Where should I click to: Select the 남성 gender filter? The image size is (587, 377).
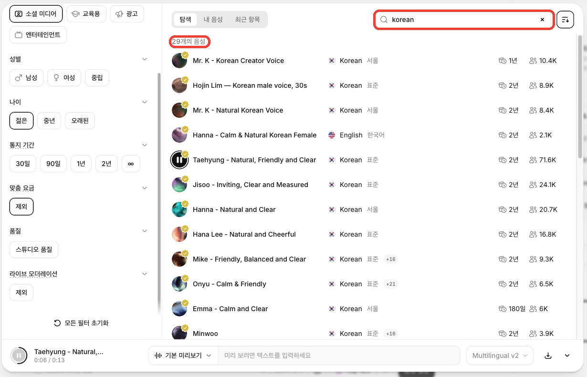click(26, 78)
